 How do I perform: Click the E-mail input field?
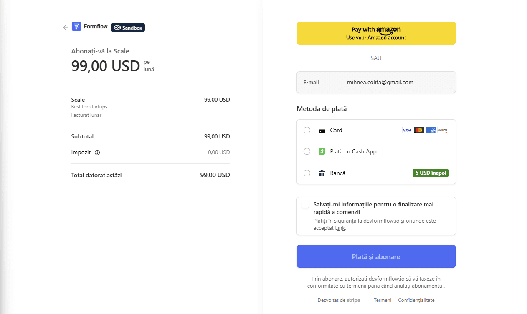376,82
